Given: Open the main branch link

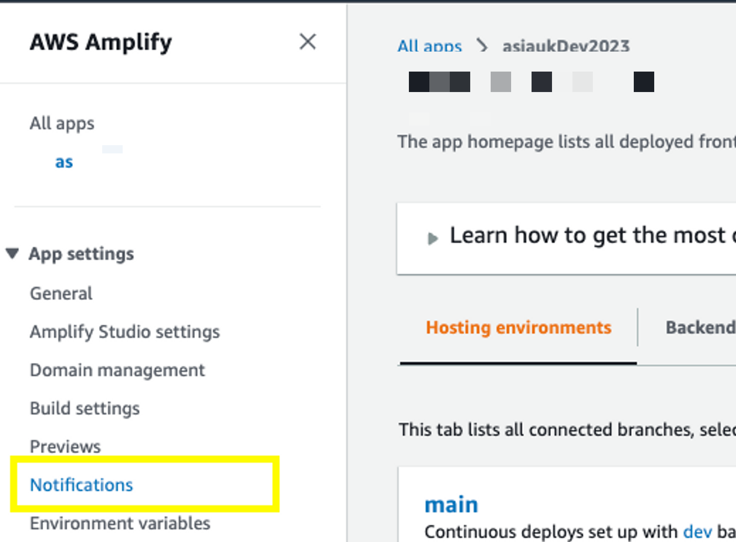Looking at the screenshot, I should click(x=451, y=504).
